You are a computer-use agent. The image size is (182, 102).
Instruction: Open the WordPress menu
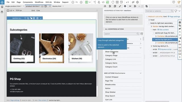[39, 2]
